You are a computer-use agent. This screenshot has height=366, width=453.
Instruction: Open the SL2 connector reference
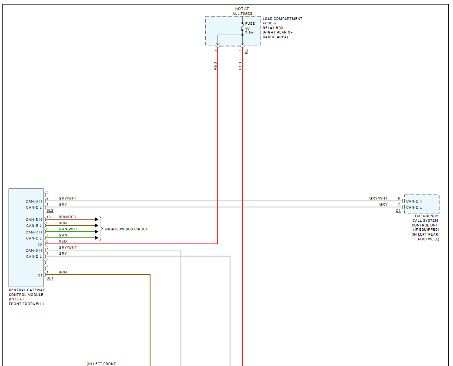tap(50, 210)
